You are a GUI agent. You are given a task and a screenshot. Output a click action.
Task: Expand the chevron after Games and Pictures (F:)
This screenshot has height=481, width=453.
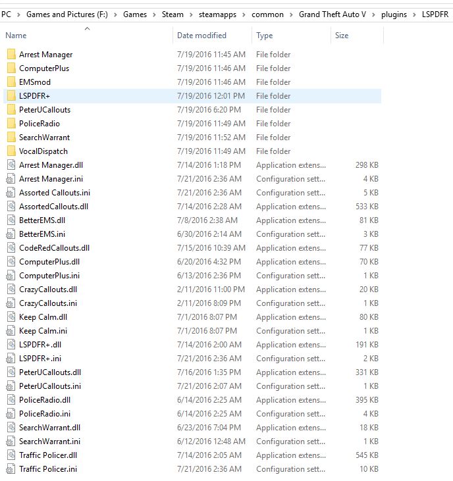(115, 14)
